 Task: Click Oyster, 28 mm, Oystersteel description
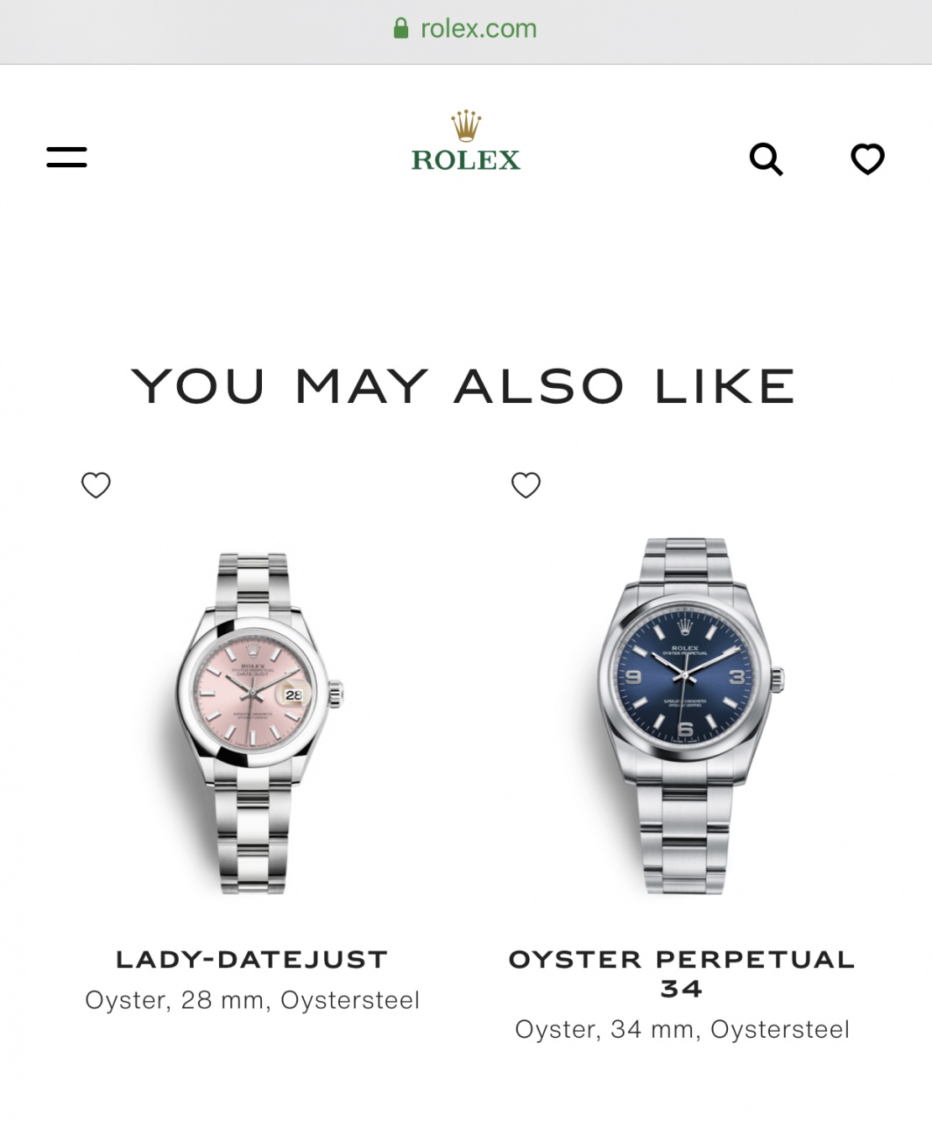tap(252, 1000)
